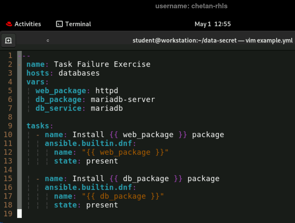Click the 'vars' key on line 4

pos(35,82)
